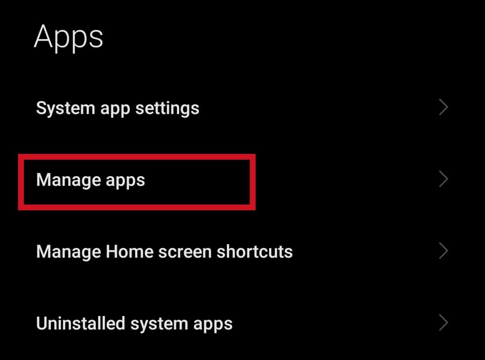Click inside the red highlighted Manage apps box
The image size is (485, 360).
click(x=137, y=182)
